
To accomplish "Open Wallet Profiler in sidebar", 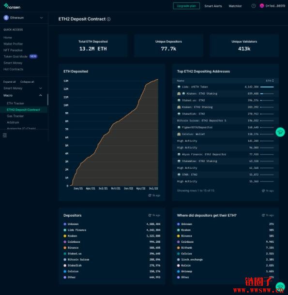I will click(13, 44).
